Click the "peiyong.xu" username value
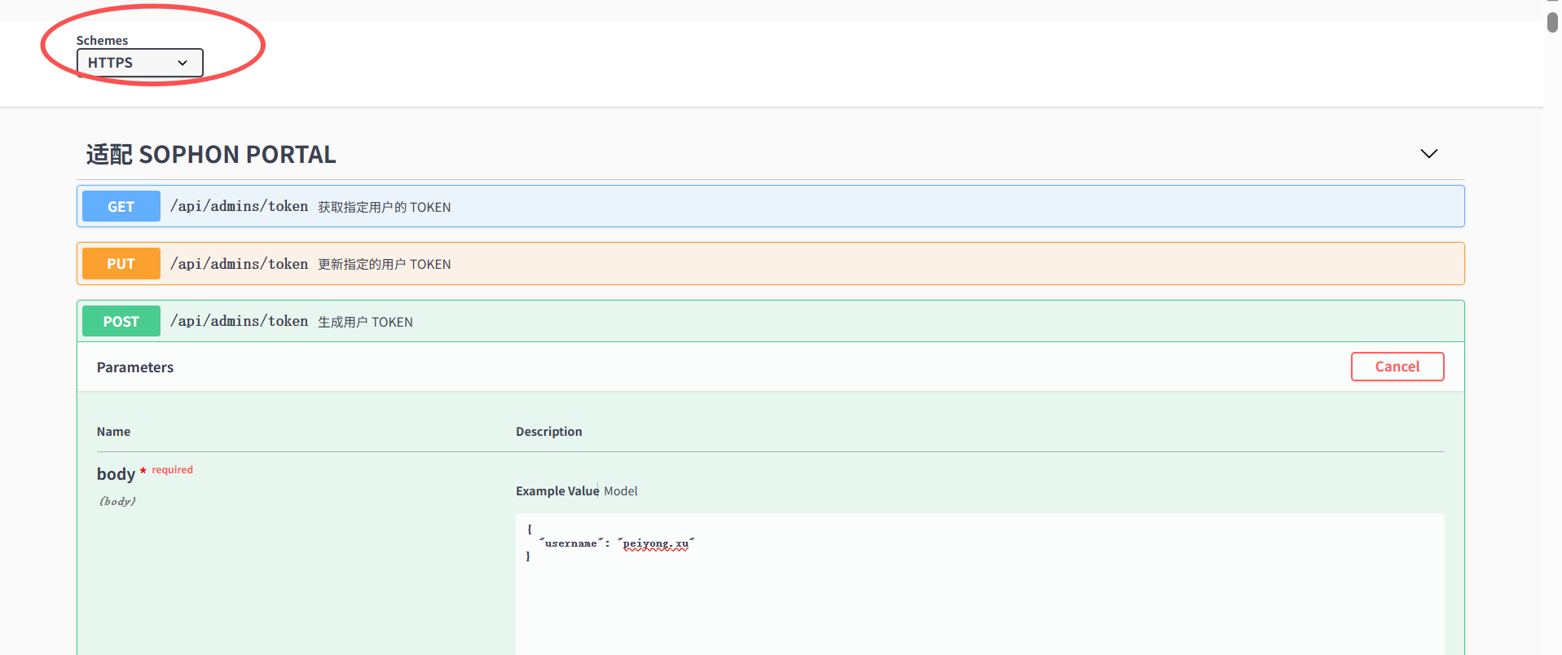Viewport: 1562px width, 655px height. (x=656, y=543)
